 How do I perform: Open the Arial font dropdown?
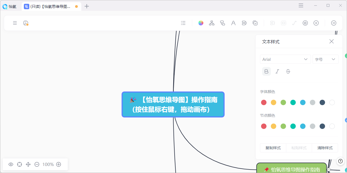285,59
